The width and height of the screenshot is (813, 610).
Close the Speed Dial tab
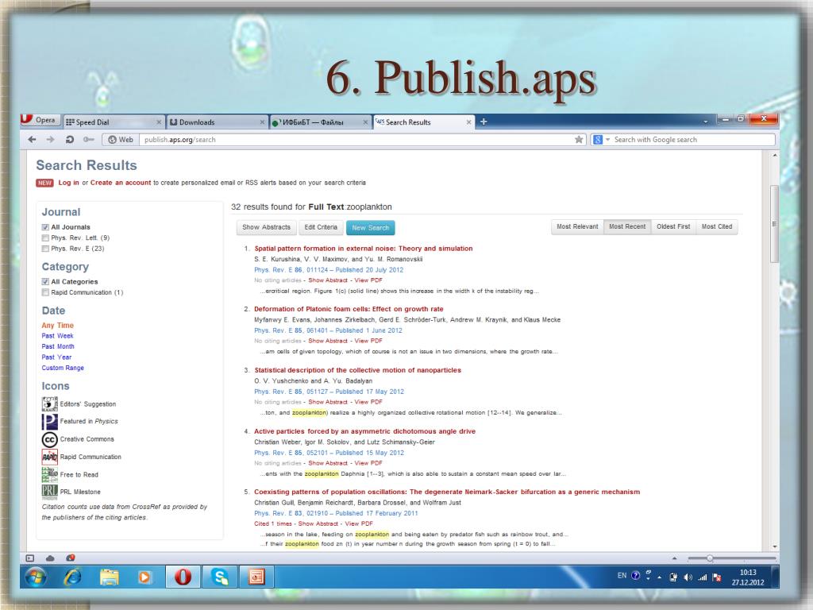click(159, 122)
